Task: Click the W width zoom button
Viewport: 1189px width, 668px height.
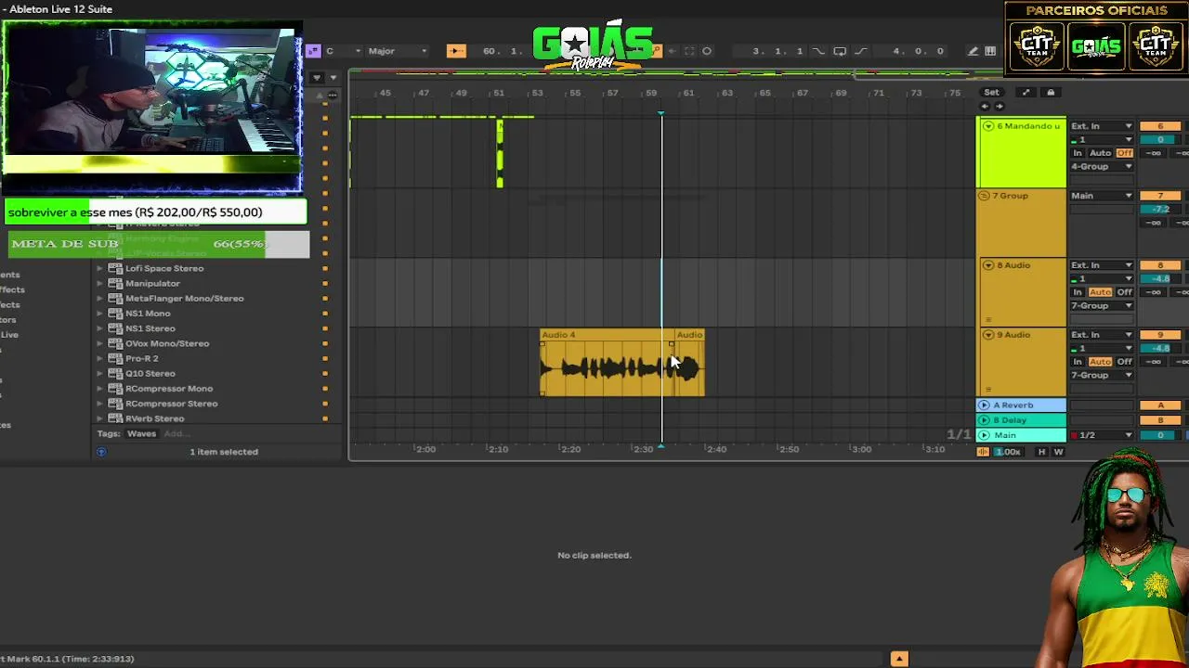Action: coord(1058,452)
